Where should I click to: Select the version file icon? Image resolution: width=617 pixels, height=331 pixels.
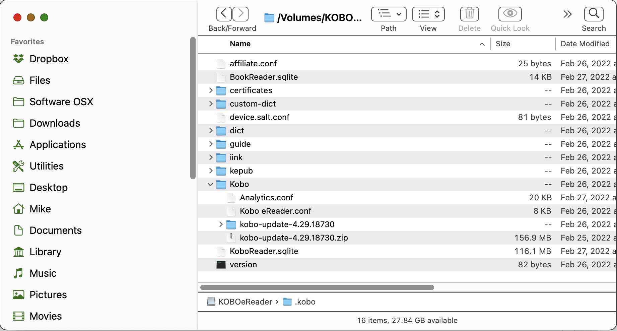pos(221,265)
